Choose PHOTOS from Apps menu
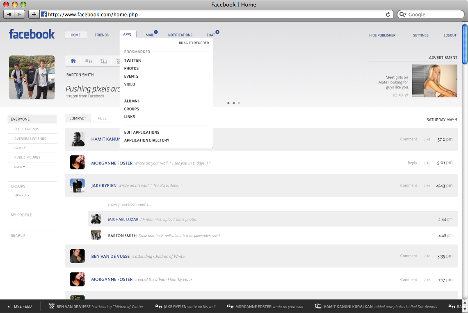 pos(131,68)
